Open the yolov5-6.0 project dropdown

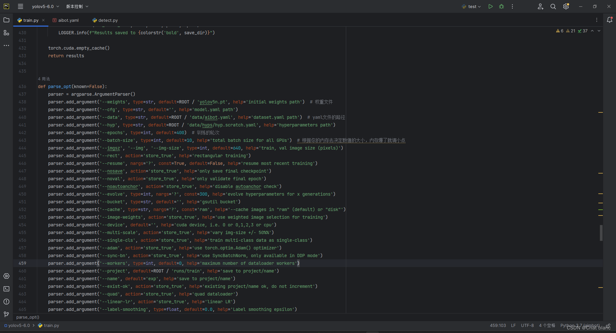coord(46,6)
